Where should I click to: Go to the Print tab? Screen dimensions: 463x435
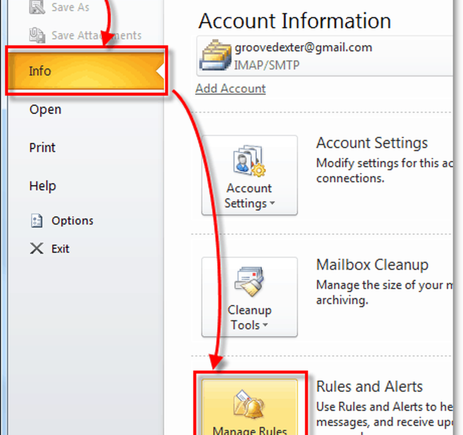(42, 148)
